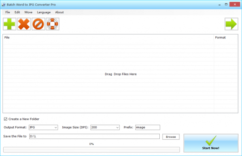
Task: Click the Prefix input field containing image
Action: point(147,127)
